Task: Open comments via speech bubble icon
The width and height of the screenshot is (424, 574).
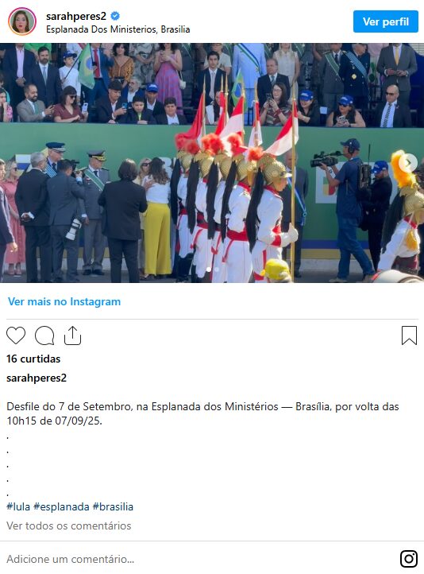Action: 44,335
